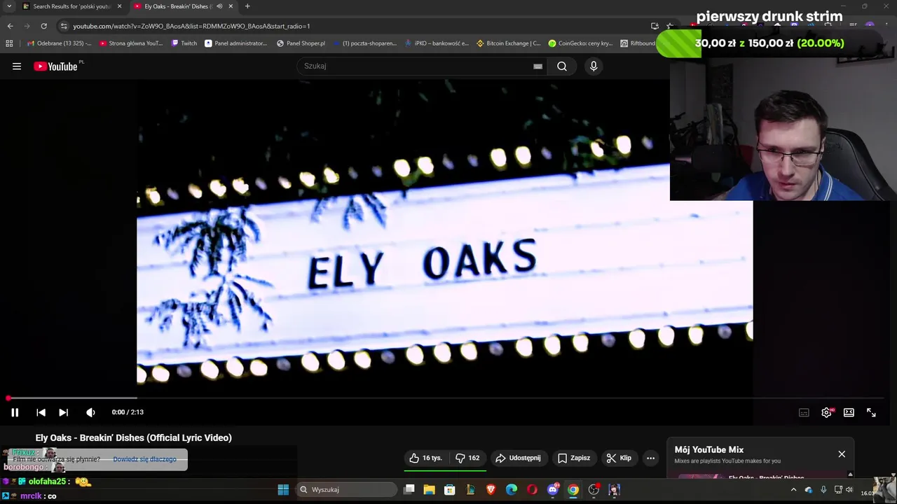The image size is (897, 504).
Task: Close the Search Results browser tab
Action: [119, 6]
